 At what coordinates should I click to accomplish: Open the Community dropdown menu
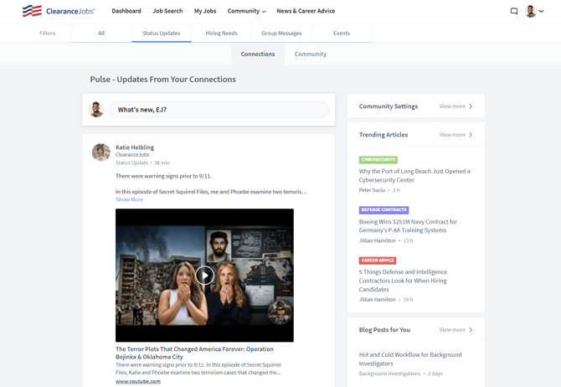pyautogui.click(x=246, y=11)
